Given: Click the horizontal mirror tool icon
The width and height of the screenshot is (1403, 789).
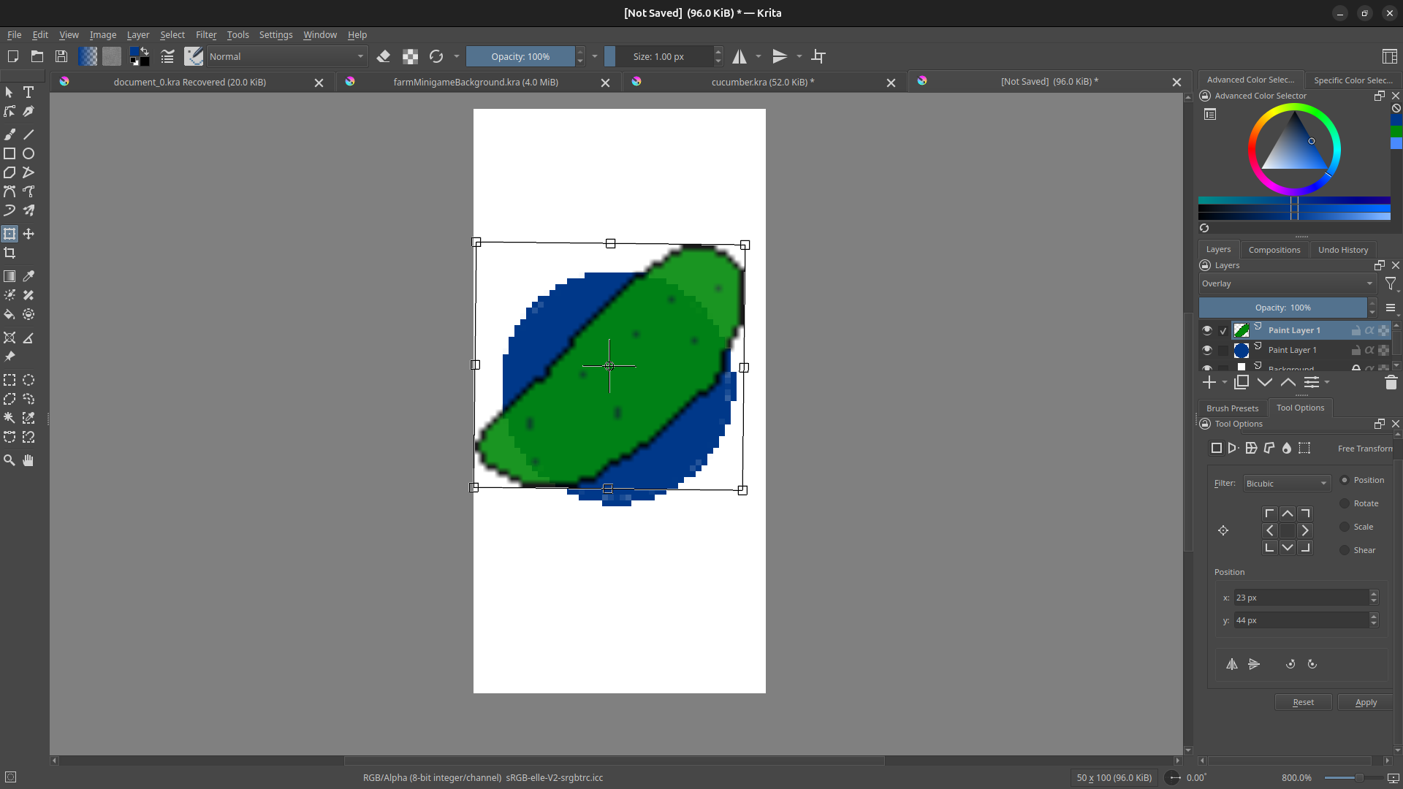Looking at the screenshot, I should (739, 56).
